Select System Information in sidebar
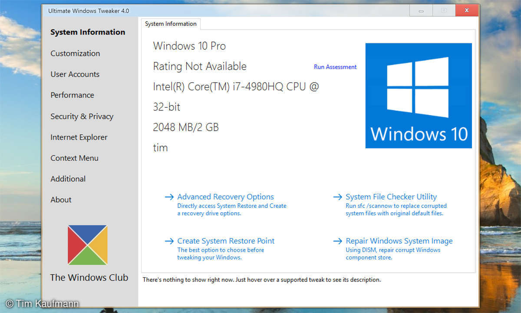 (88, 32)
